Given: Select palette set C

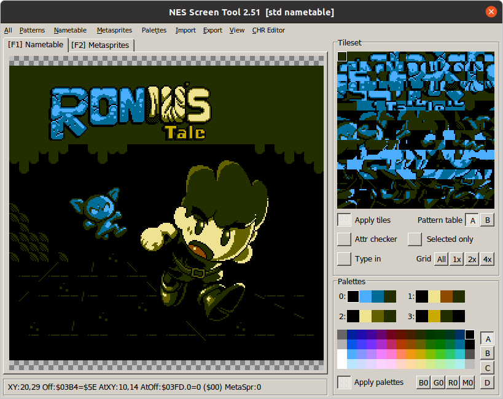Looking at the screenshot, I should tap(488, 368).
